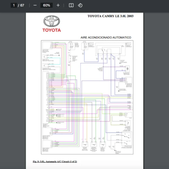Click the blower motor circle symbol
This screenshot has width=169, height=169.
(127, 69)
